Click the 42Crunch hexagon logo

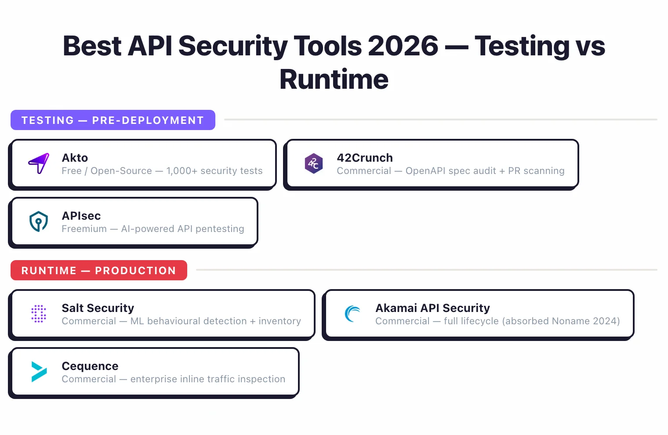click(314, 163)
